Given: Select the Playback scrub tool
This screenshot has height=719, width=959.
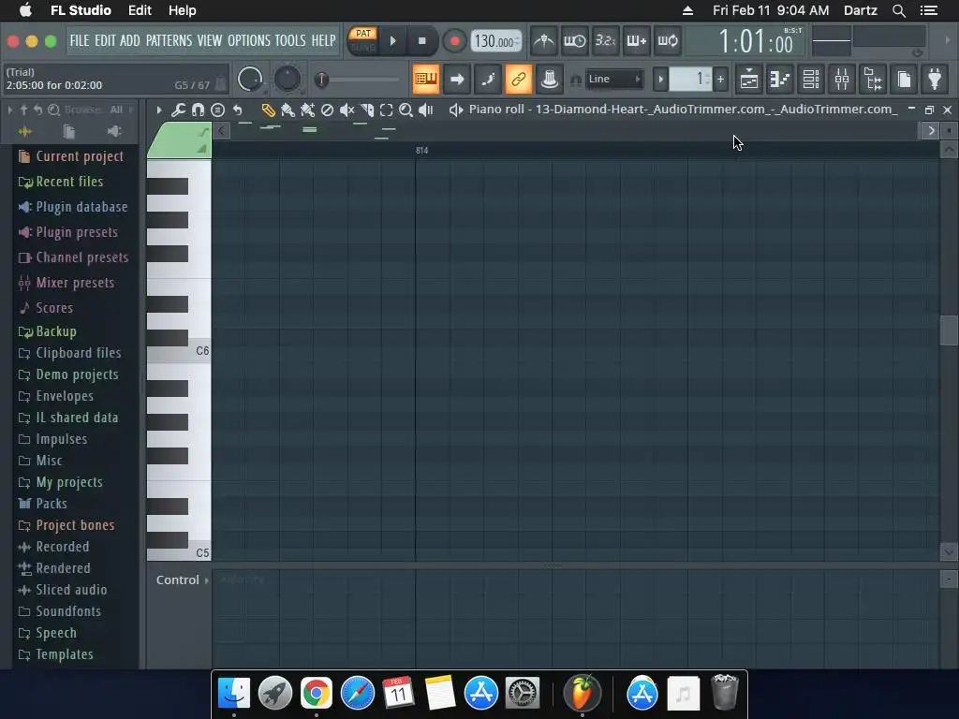Looking at the screenshot, I should (426, 110).
